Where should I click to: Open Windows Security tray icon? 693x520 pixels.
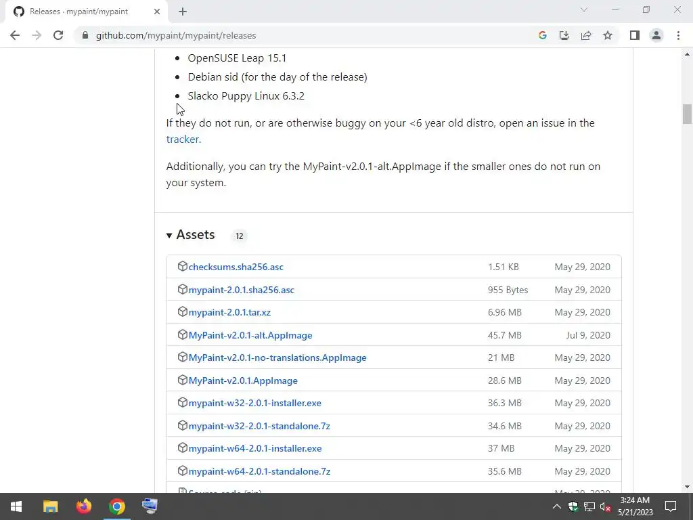tap(573, 506)
